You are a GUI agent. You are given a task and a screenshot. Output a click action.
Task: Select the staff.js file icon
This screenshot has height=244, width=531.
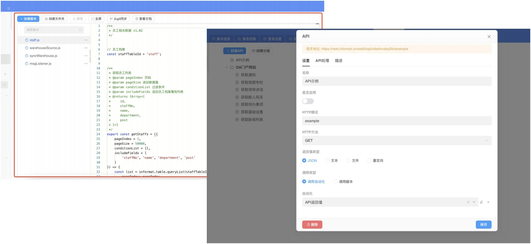click(x=27, y=40)
